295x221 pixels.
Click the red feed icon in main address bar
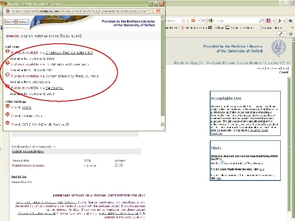click(193, 21)
